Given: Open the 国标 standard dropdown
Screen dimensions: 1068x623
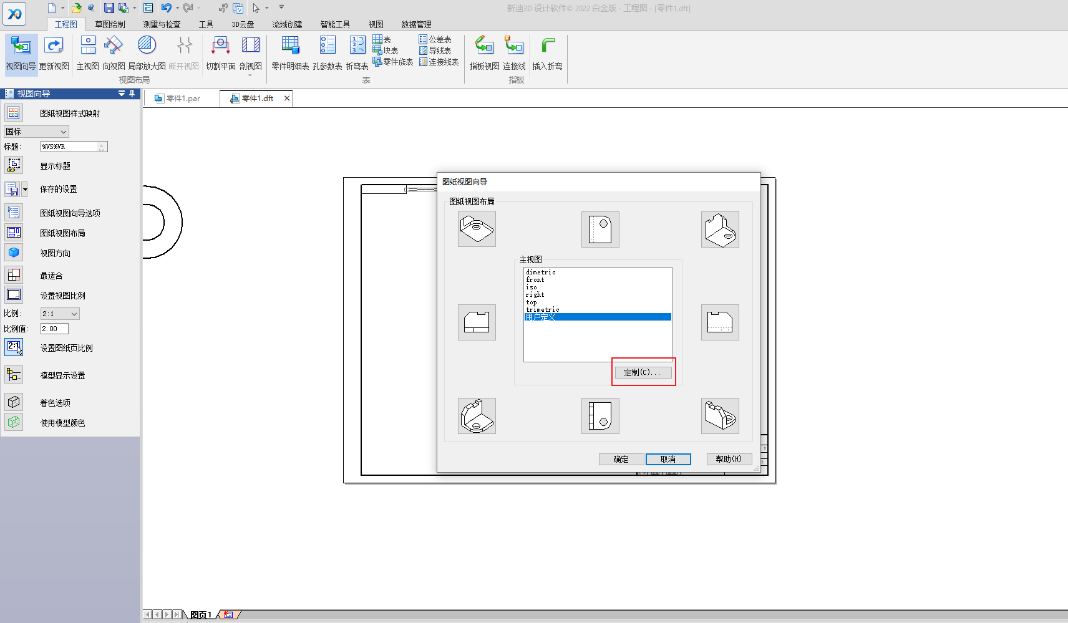Looking at the screenshot, I should [x=36, y=132].
